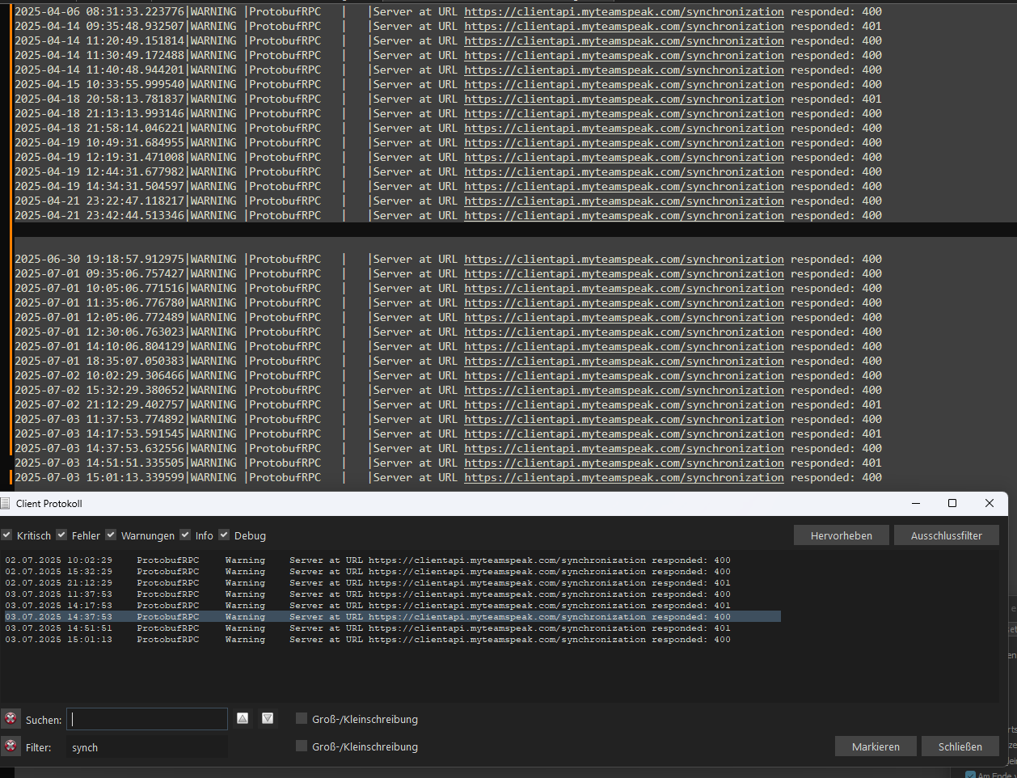Open the URL on the 2025-07-02 21:12:29 line
This screenshot has height=778, width=1017.
[x=624, y=405]
